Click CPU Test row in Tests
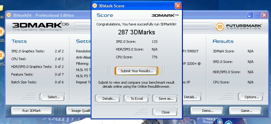The height and width of the screenshot is (124, 271). pos(37,59)
